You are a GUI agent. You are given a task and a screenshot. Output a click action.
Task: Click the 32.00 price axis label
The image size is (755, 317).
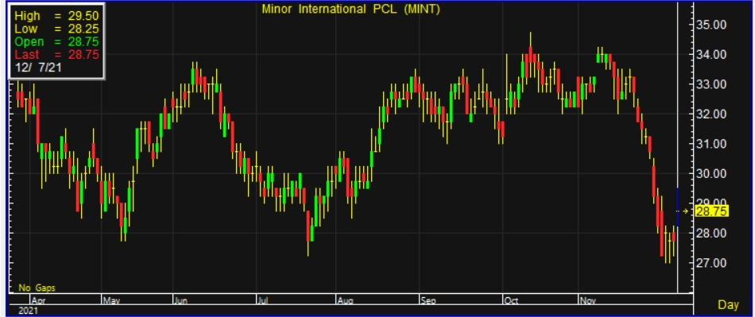click(711, 114)
